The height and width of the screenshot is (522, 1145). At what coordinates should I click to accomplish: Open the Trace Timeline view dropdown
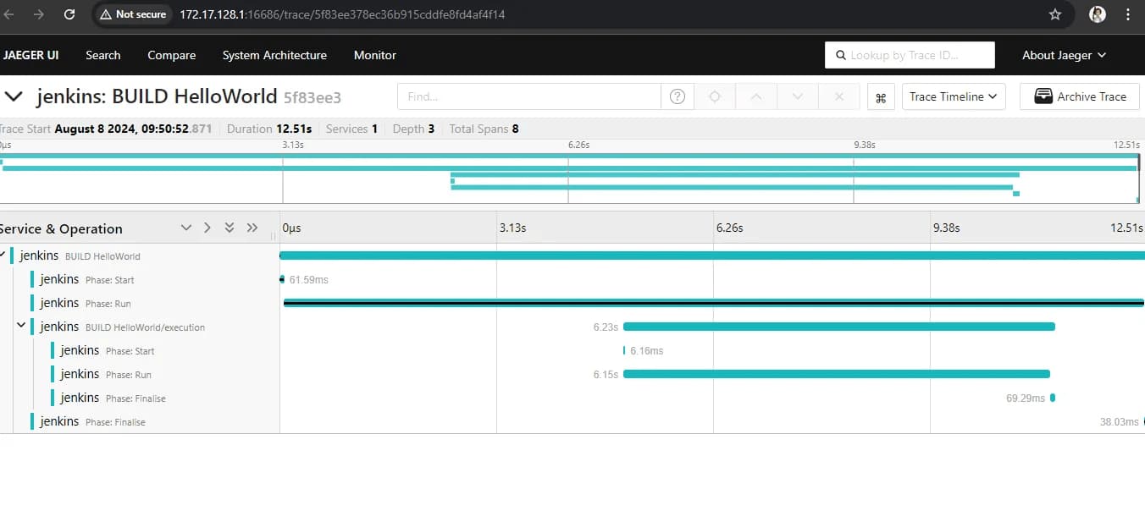(954, 96)
